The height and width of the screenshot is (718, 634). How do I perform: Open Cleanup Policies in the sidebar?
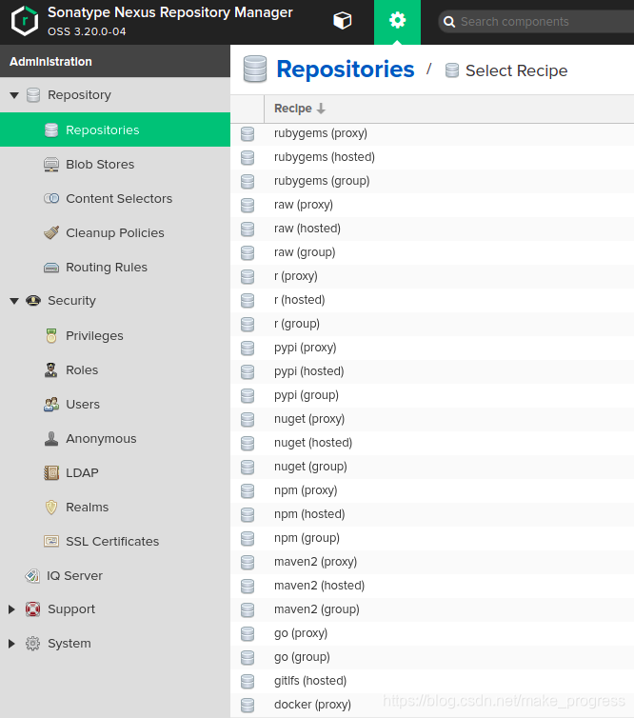pyautogui.click(x=115, y=232)
